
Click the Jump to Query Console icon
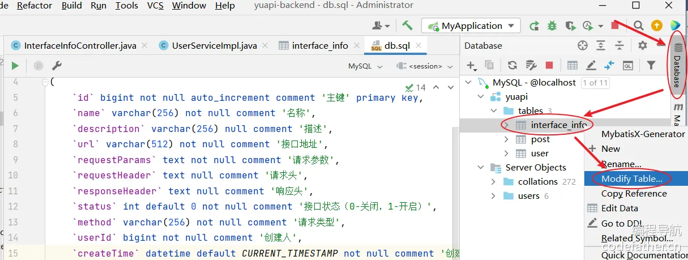(x=627, y=65)
